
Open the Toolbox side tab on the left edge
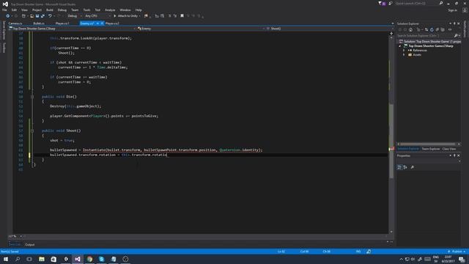coord(4,48)
